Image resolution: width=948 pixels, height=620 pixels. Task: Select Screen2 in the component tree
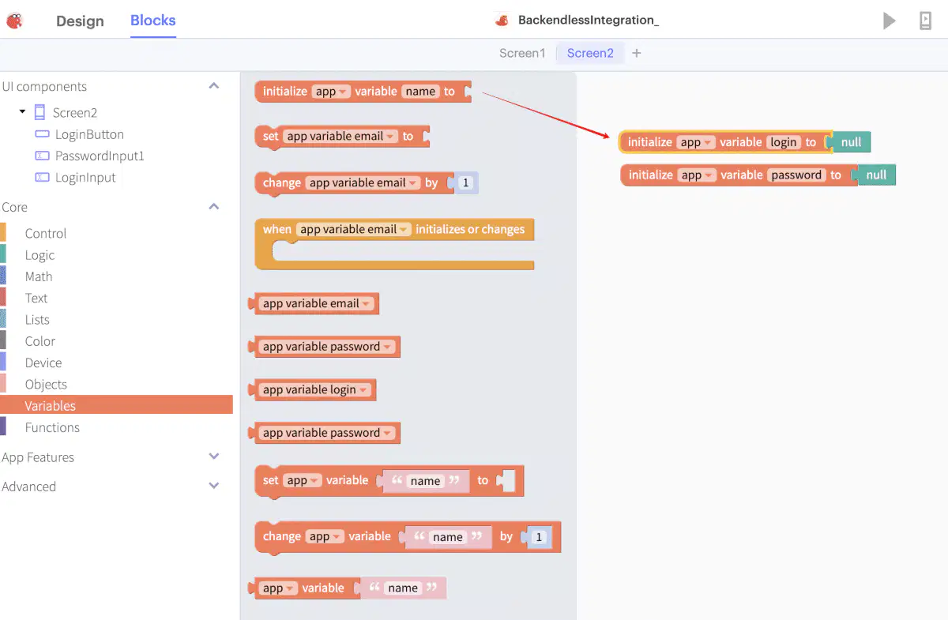pos(75,112)
